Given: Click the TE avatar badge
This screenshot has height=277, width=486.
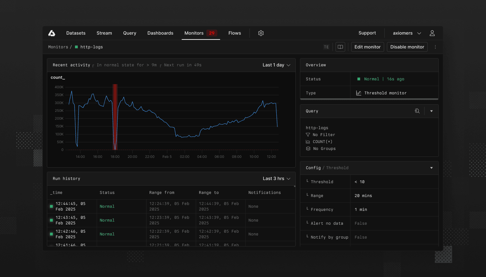Looking at the screenshot, I should (x=326, y=47).
